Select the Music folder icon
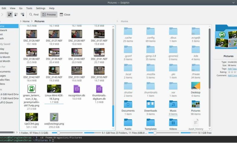Screen dimensions: 237x143 (x=173, y=104)
